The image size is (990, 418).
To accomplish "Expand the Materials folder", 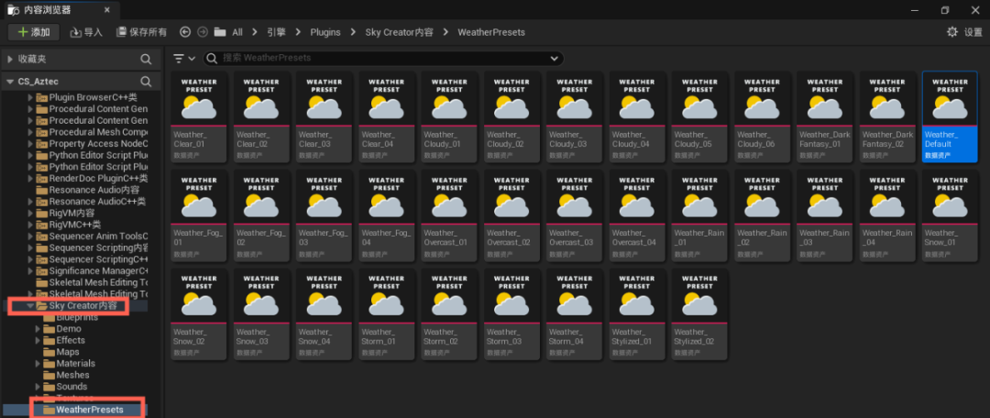I will point(38,364).
